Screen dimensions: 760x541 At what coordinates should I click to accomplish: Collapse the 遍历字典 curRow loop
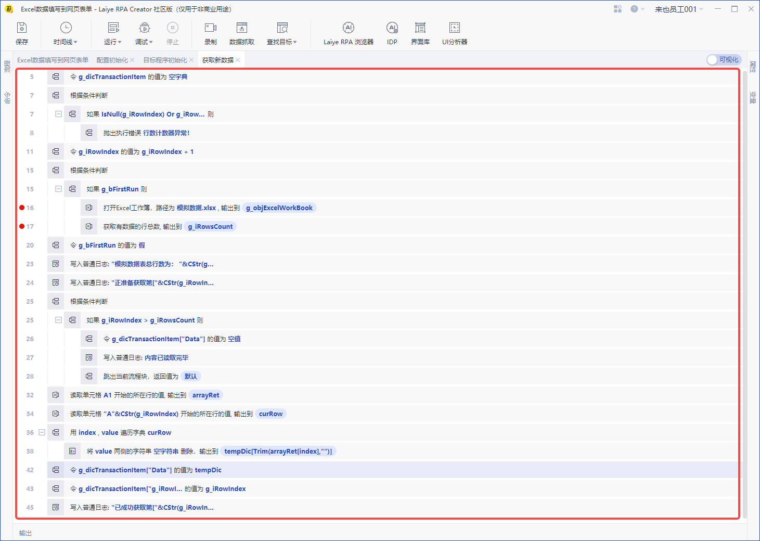tap(42, 432)
